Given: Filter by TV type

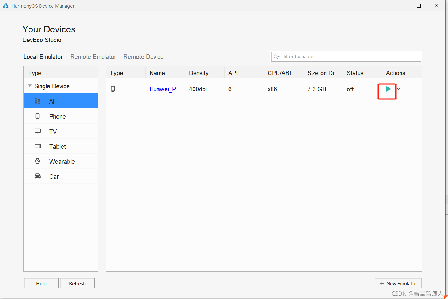Looking at the screenshot, I should [x=61, y=131].
